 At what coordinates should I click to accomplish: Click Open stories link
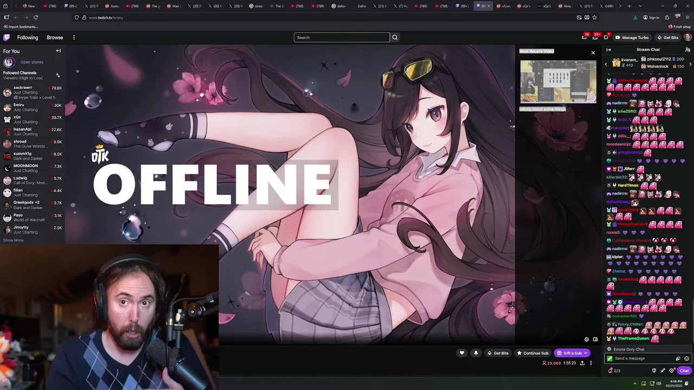click(x=31, y=62)
